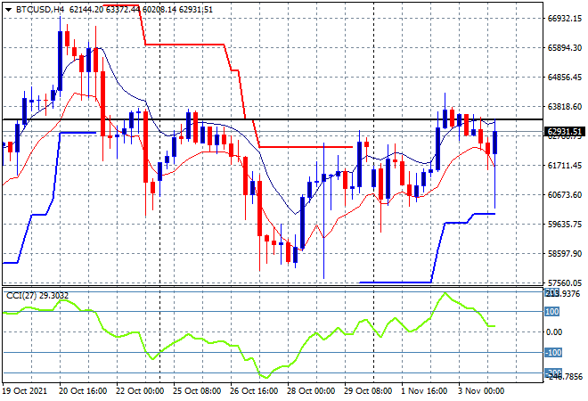Click the 20 Oct 16:00 time label
Image resolution: width=588 pixels, height=401 pixels.
83,391
